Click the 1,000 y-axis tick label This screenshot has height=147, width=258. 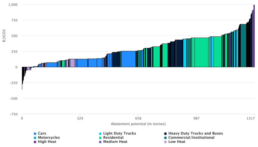point(13,4)
